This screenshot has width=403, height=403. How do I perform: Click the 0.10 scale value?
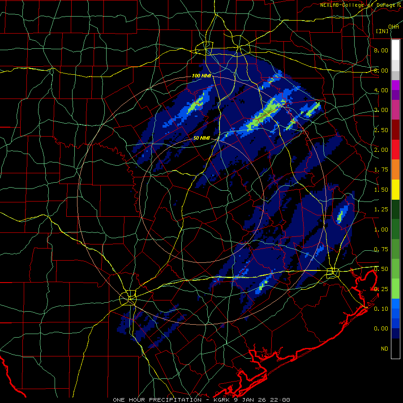coord(381,309)
